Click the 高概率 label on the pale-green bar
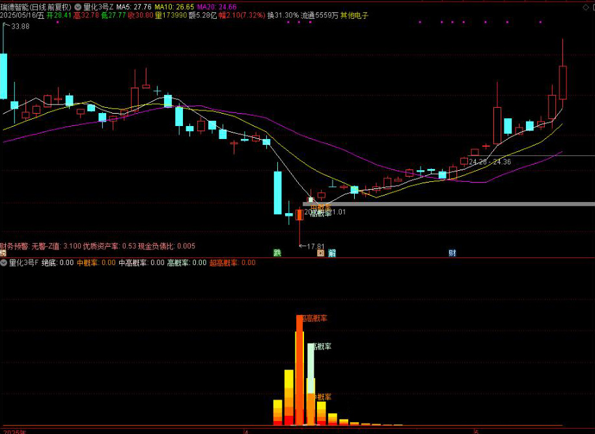Viewport: 595px width, 434px height. tap(321, 346)
